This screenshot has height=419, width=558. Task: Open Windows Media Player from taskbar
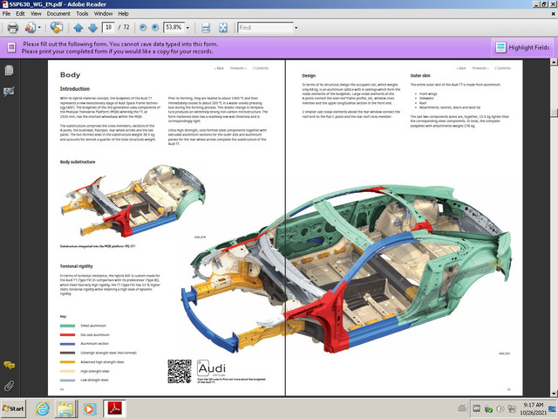point(90,409)
